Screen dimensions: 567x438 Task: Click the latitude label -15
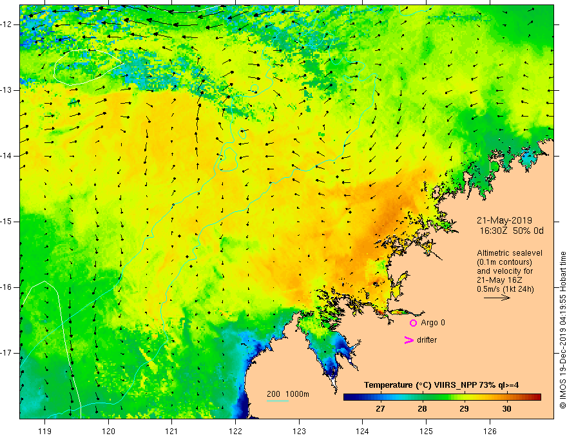pyautogui.click(x=7, y=222)
